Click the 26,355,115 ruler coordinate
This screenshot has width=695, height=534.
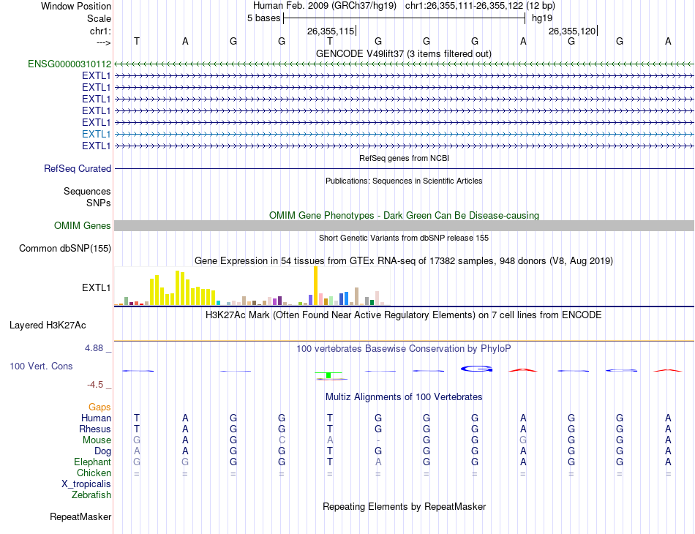331,31
